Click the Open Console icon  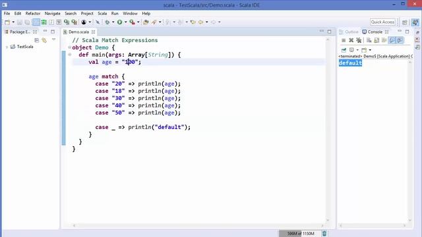(364, 50)
